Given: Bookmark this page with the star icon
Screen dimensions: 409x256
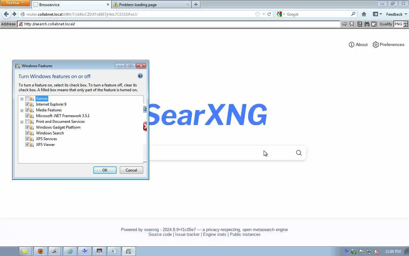Looking at the screenshot, I should tap(258, 14).
